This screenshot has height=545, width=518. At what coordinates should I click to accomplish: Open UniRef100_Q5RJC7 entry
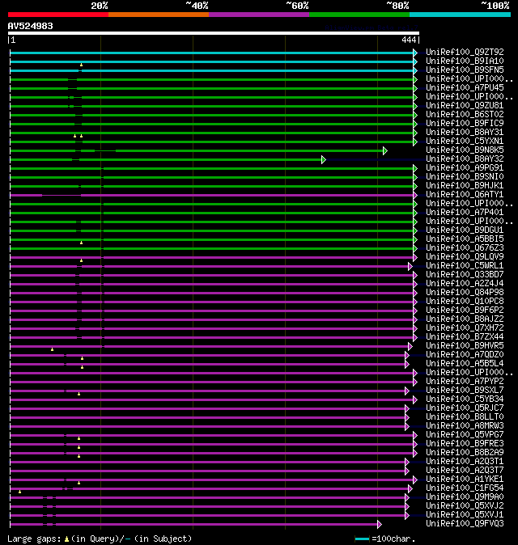[465, 408]
